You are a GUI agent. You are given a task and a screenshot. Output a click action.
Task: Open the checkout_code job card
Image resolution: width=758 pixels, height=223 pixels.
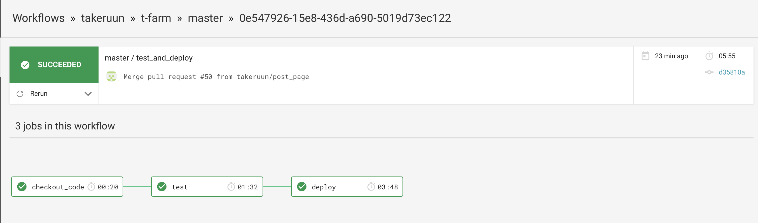click(x=67, y=187)
